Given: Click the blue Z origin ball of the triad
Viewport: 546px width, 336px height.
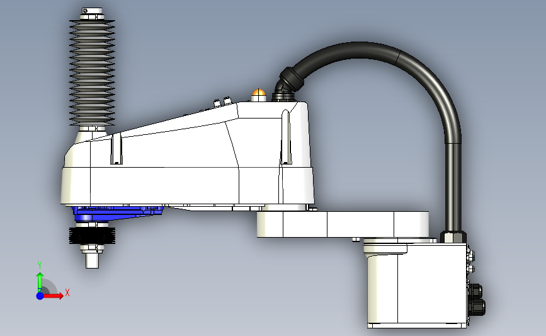Looking at the screenshot, I should [40, 296].
